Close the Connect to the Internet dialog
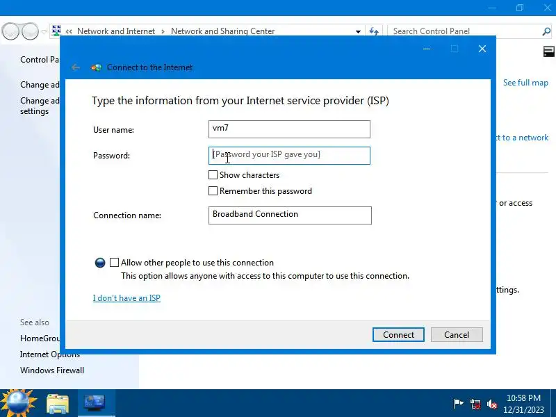This screenshot has height=417, width=556. pyautogui.click(x=482, y=49)
